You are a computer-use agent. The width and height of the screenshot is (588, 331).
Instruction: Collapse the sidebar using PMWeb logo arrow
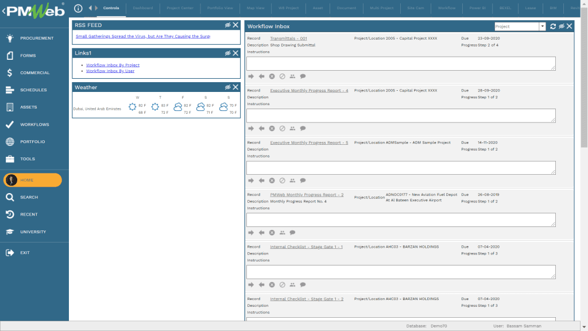3,11
